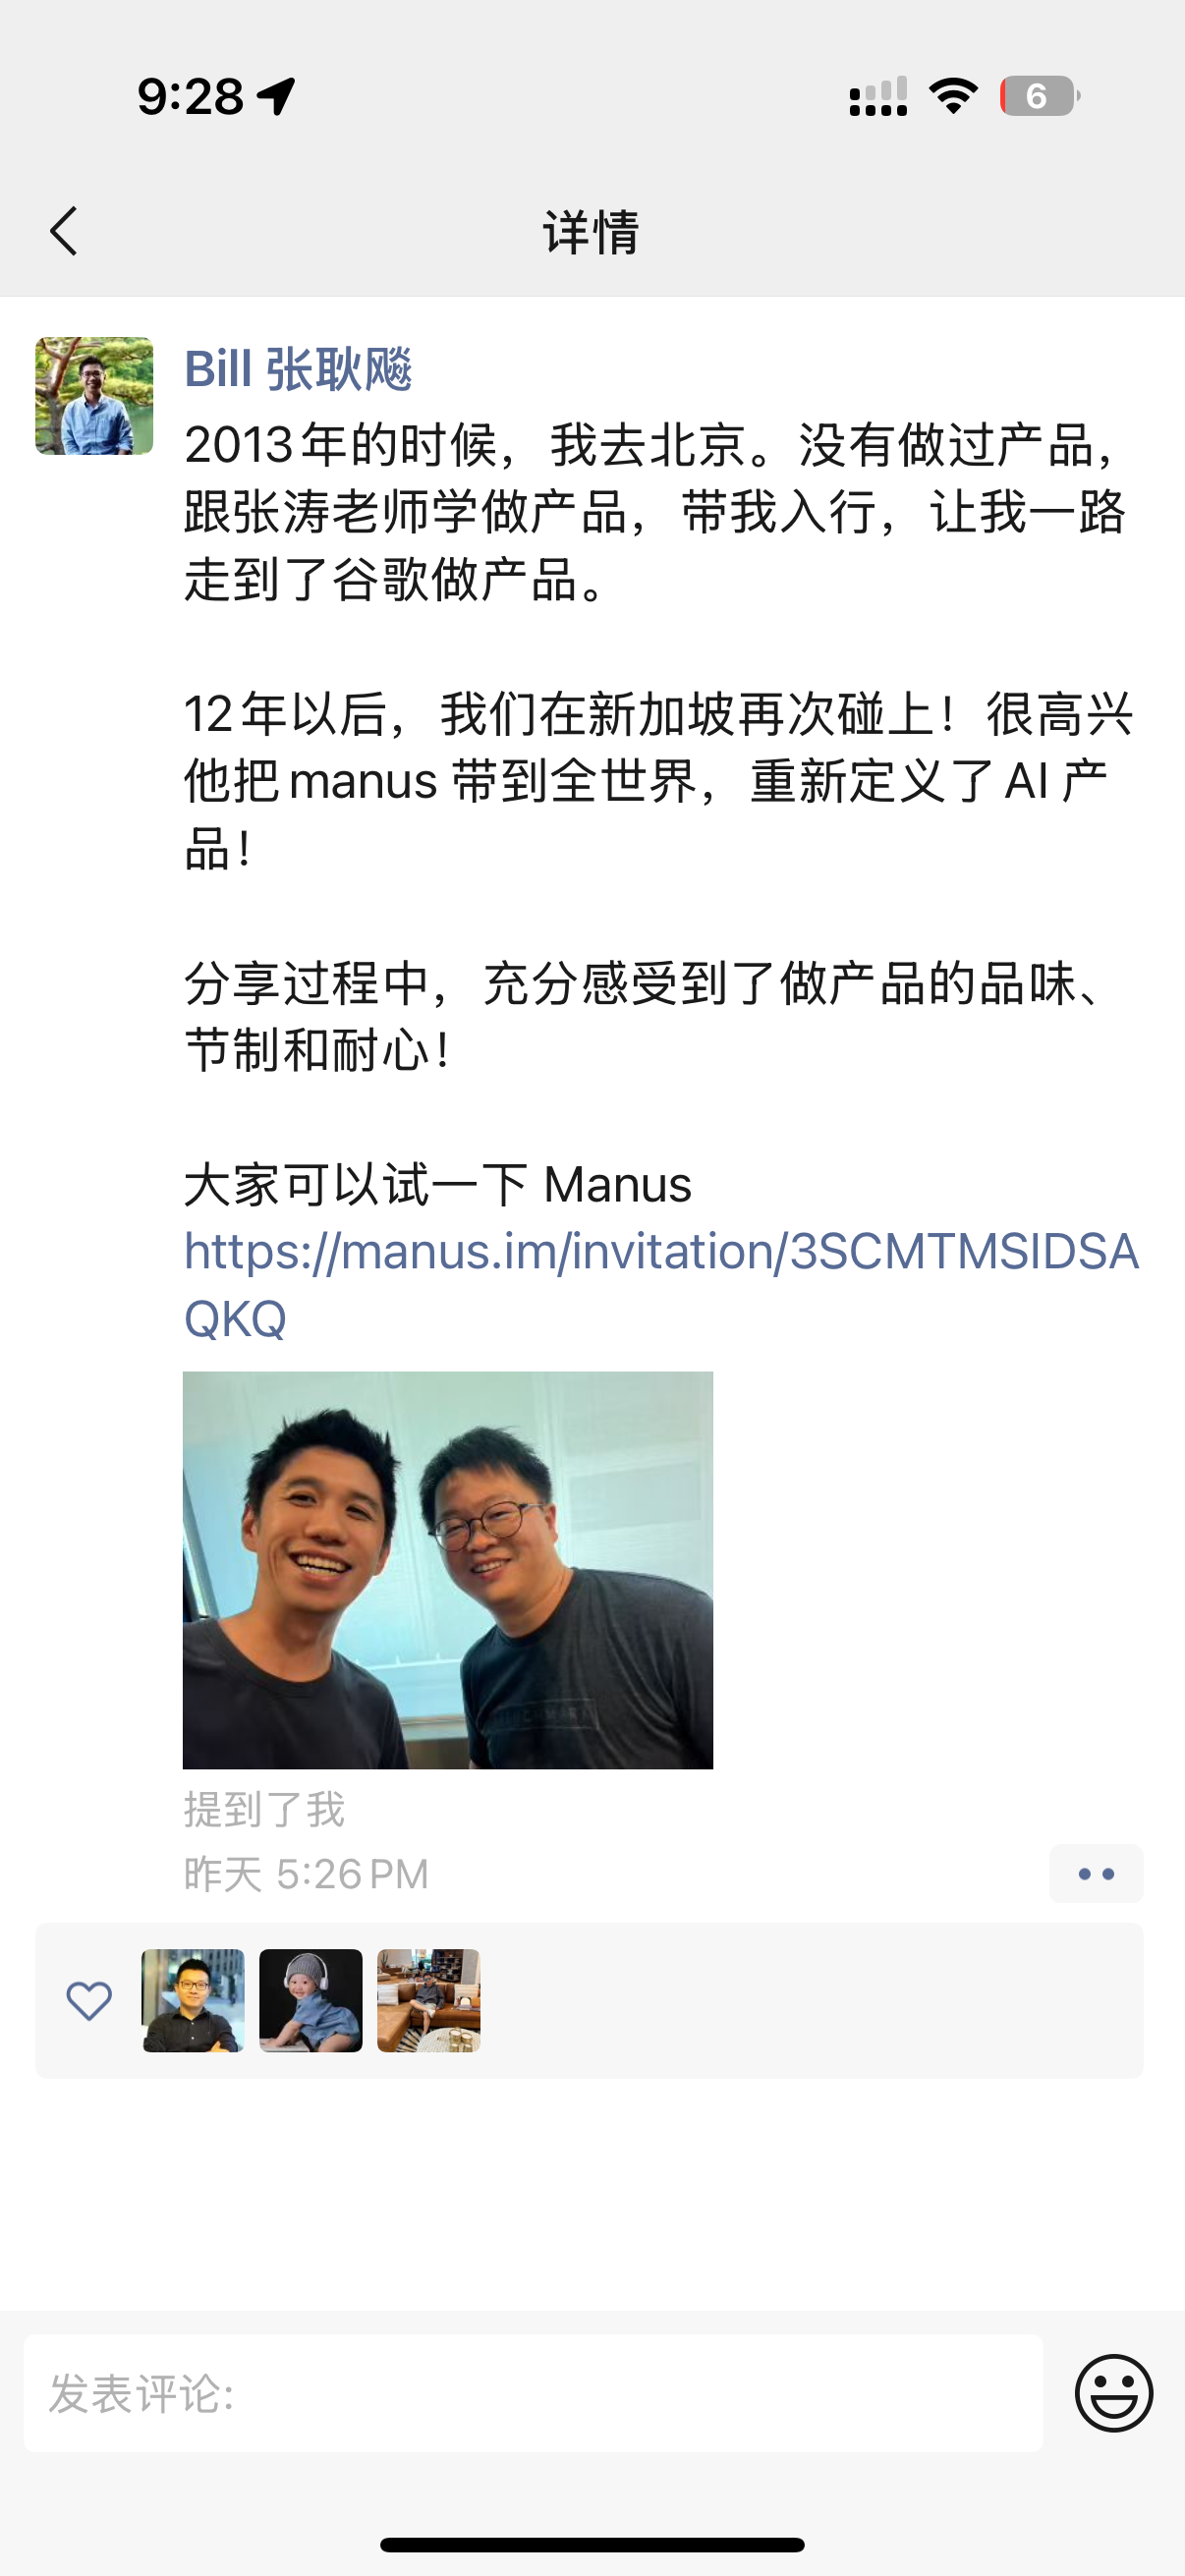
Task: Tap the 详情 page title
Action: (592, 231)
